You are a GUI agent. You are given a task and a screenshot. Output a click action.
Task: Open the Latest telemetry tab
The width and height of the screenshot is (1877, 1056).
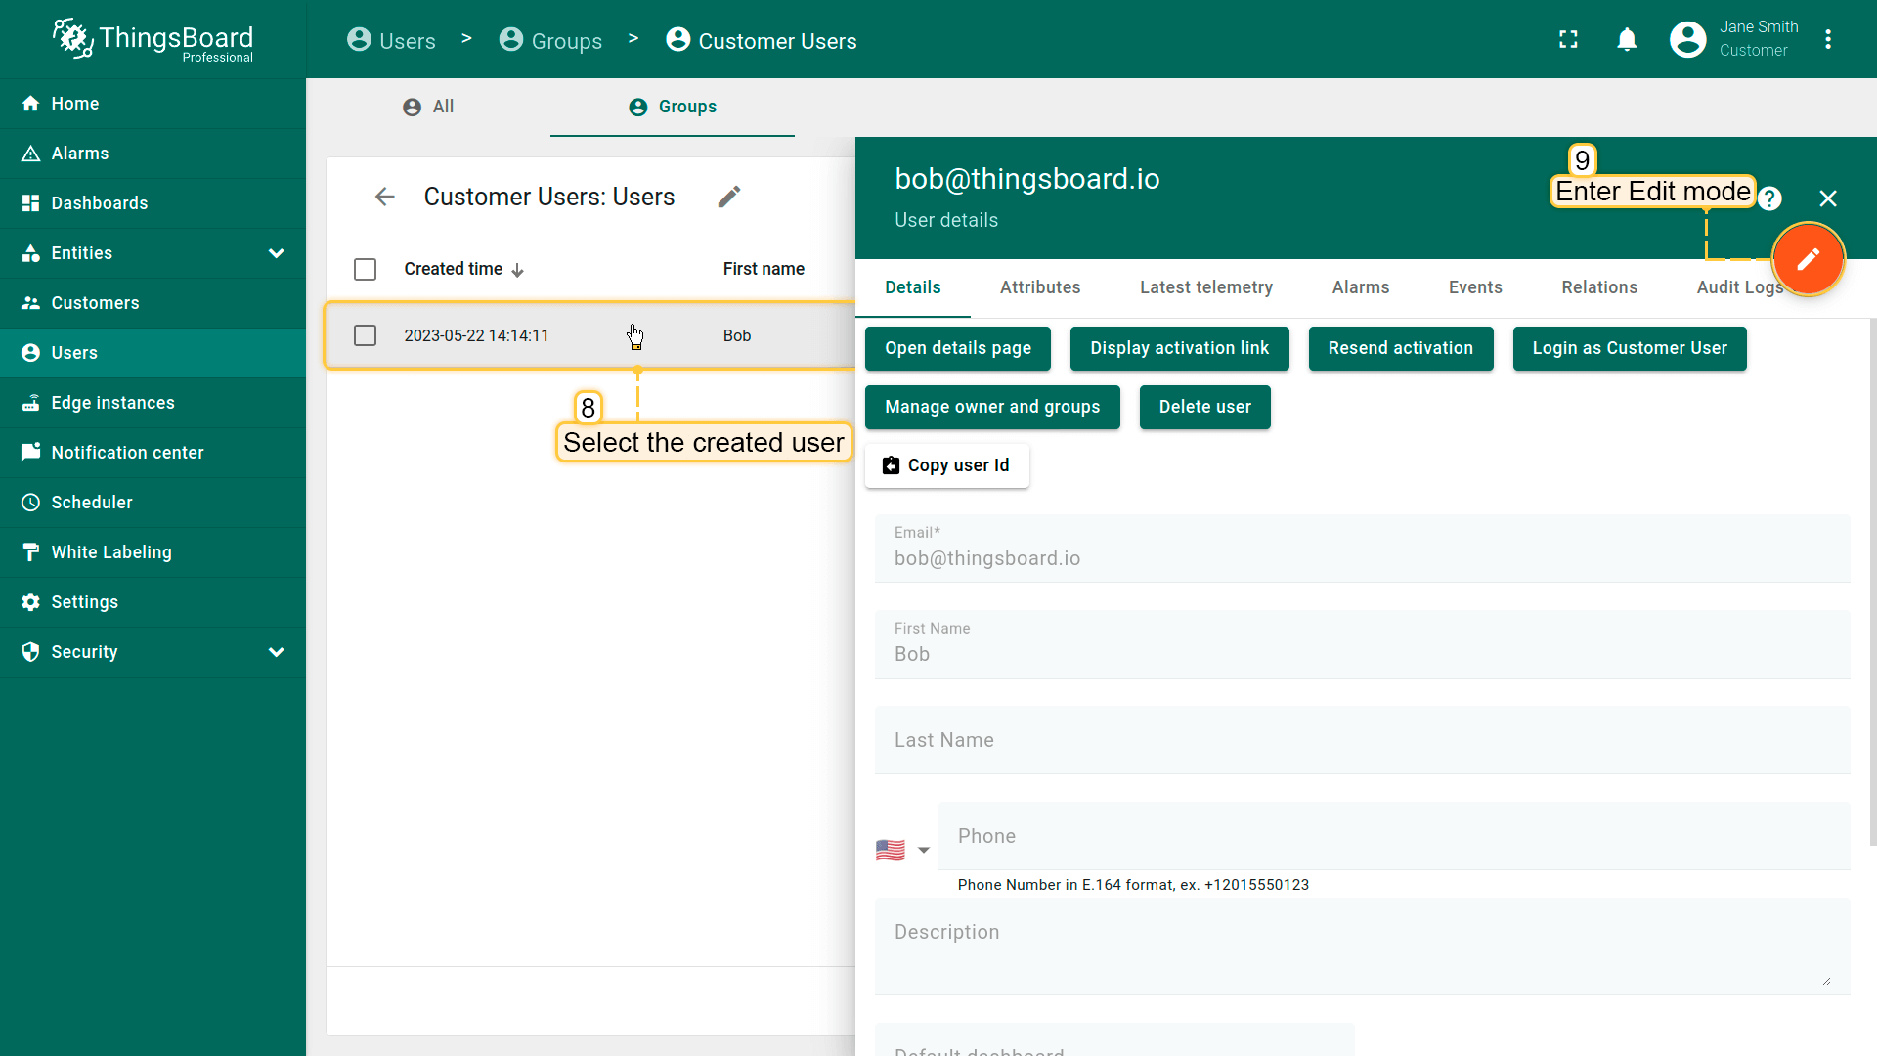[1205, 287]
